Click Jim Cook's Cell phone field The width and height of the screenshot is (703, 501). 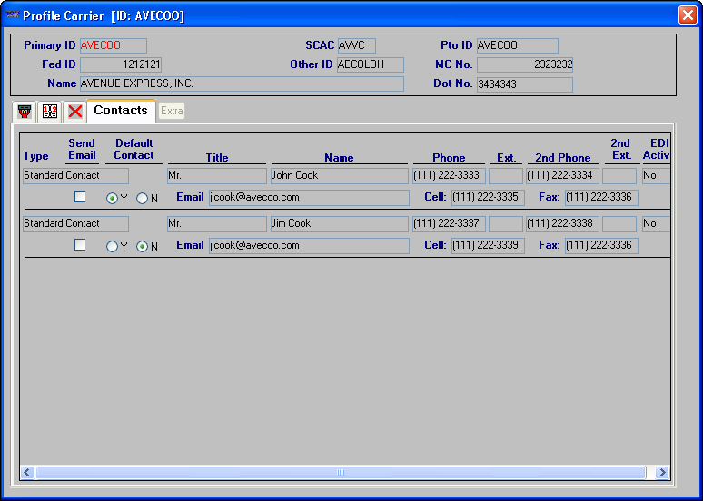[487, 246]
